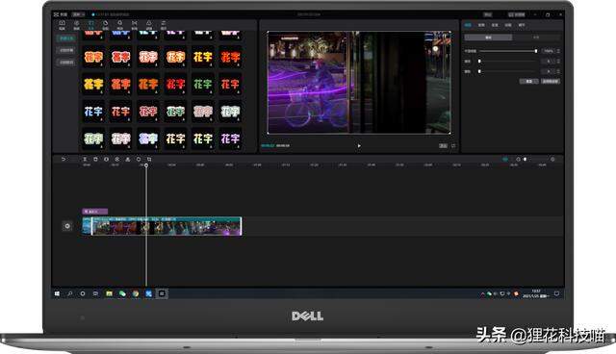Select the blue-purple glowing 花字 preset
The width and height of the screenshot is (616, 354).
[148, 139]
